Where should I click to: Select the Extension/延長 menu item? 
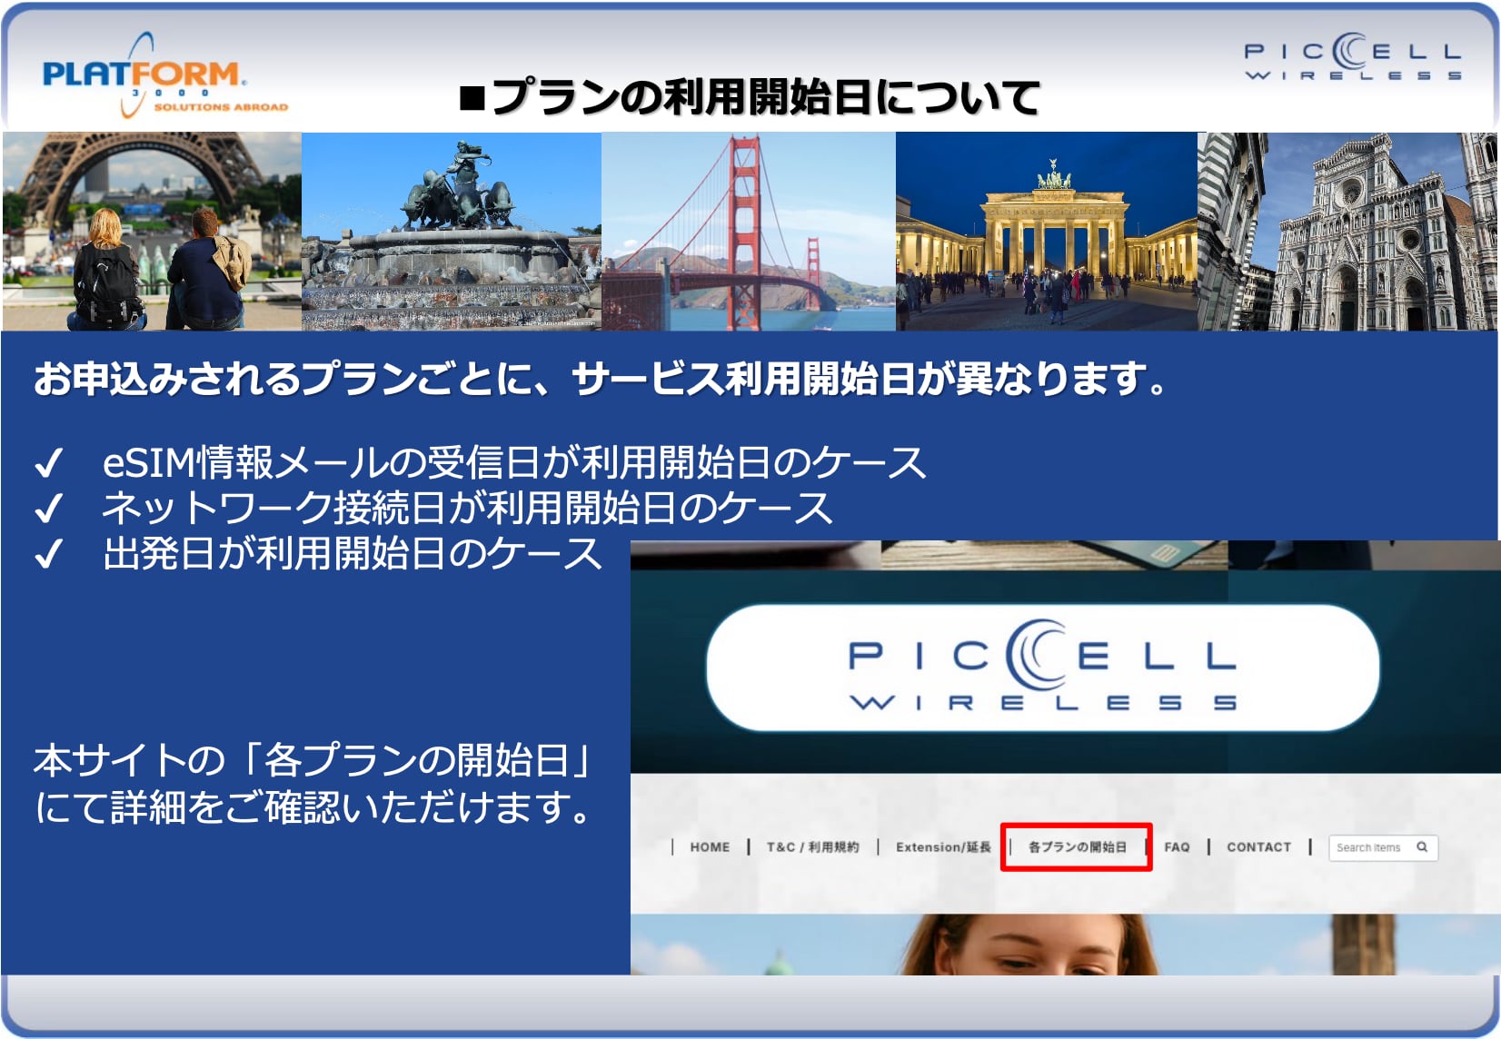coord(943,847)
